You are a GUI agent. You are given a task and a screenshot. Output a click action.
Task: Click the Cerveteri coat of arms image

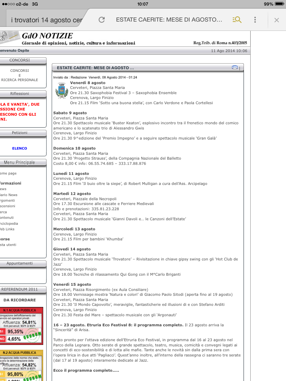click(x=61, y=91)
